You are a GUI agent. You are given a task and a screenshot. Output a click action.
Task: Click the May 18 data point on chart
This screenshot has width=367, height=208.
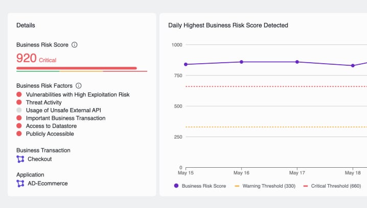[353, 65]
